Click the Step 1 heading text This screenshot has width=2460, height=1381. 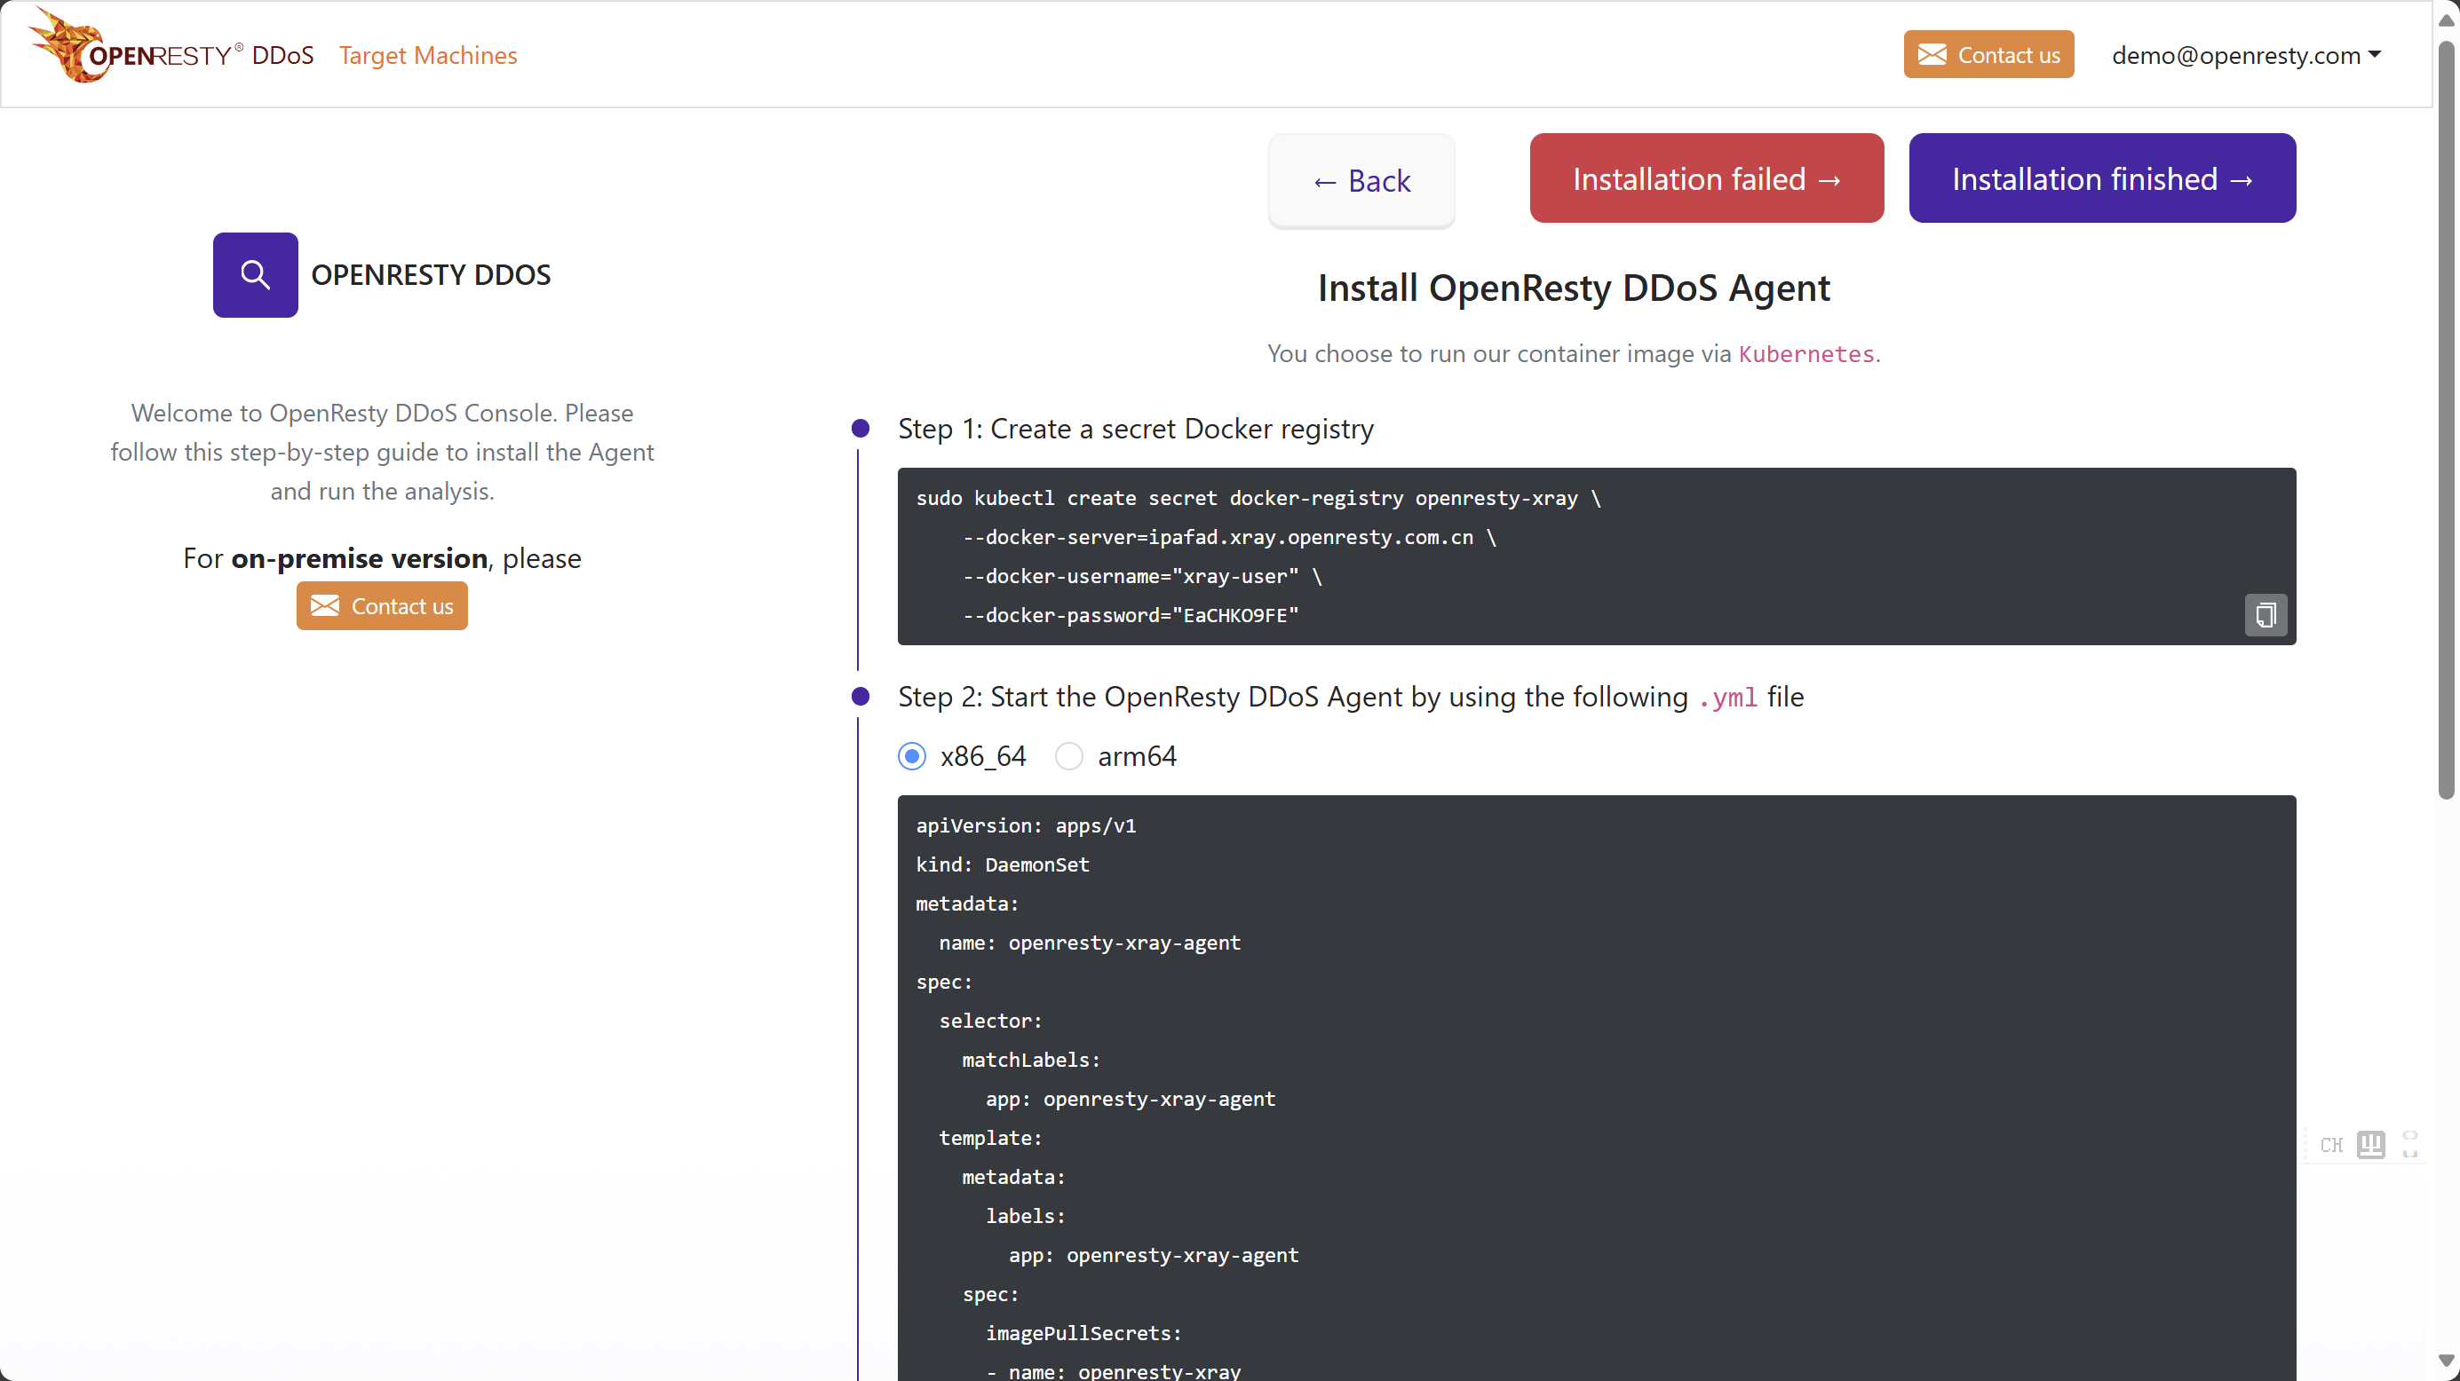tap(1136, 429)
